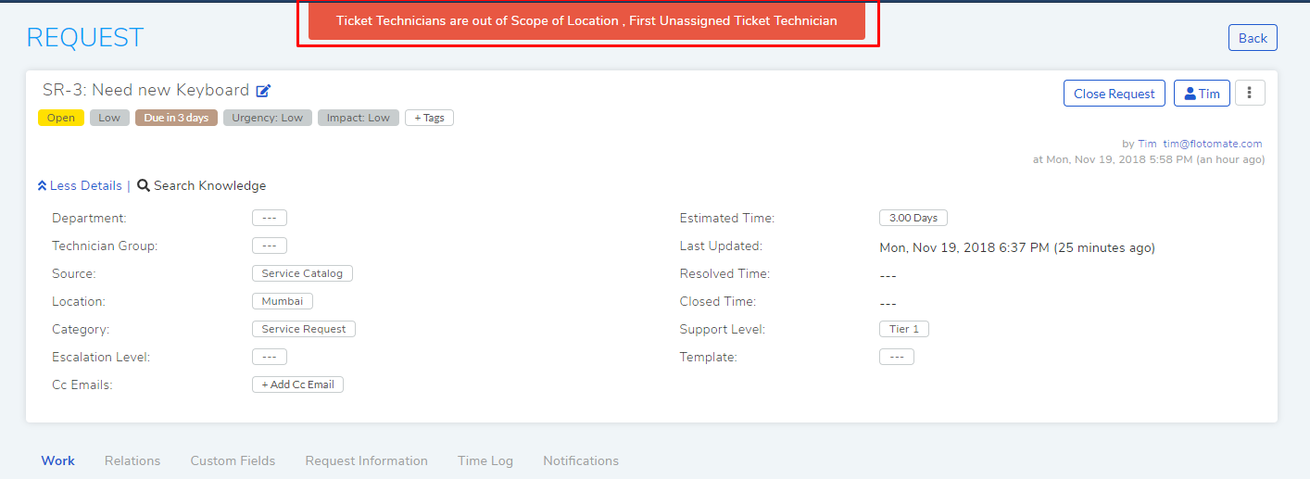1310x479 pixels.
Task: Switch to the Work tab
Action: click(58, 460)
